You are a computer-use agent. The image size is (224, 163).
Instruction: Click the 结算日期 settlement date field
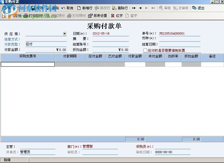pyautogui.click(x=180, y=44)
